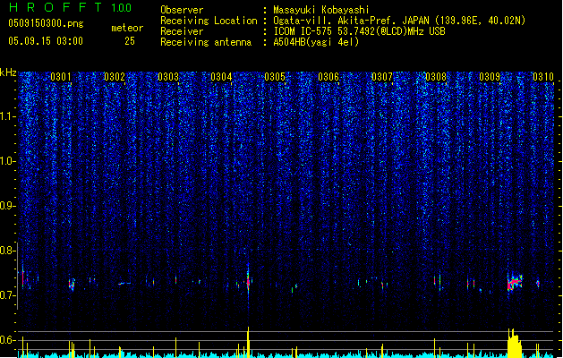Click the tallest yellow power spike near 0304
This screenshot has width=563, height=358.
(x=248, y=342)
